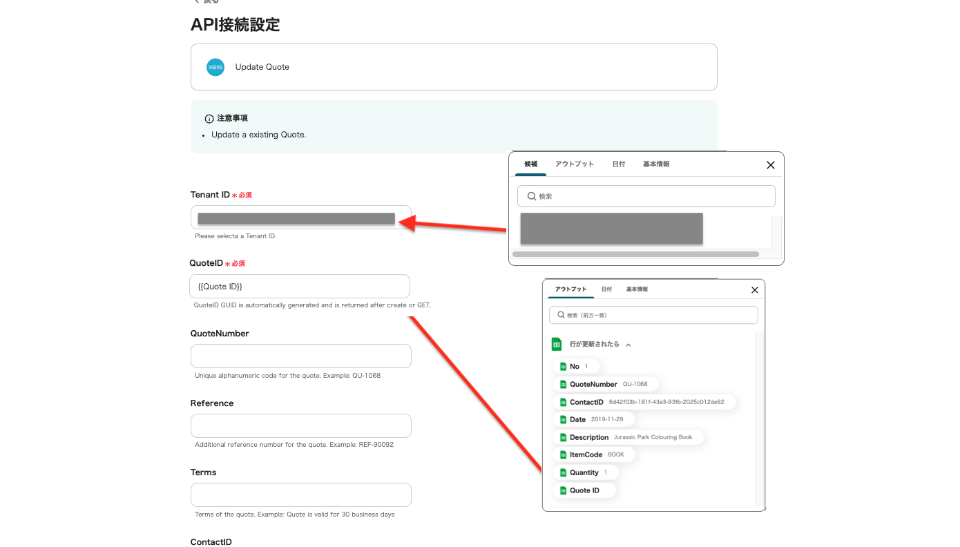Click the 'Update a existing Quote.' note text
Viewport: 960px width, 547px height.
coord(259,135)
